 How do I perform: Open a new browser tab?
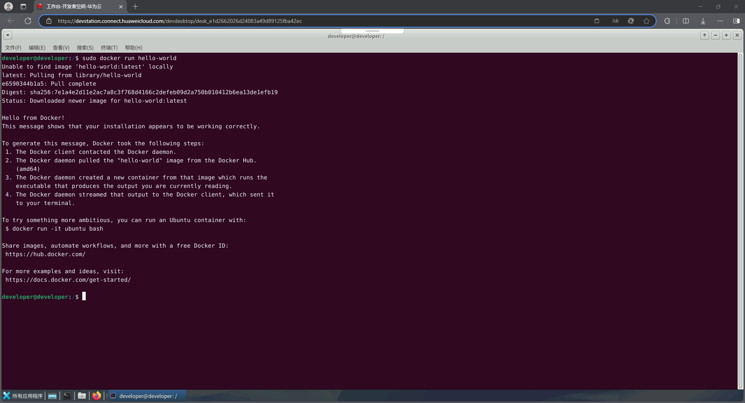pyautogui.click(x=135, y=7)
